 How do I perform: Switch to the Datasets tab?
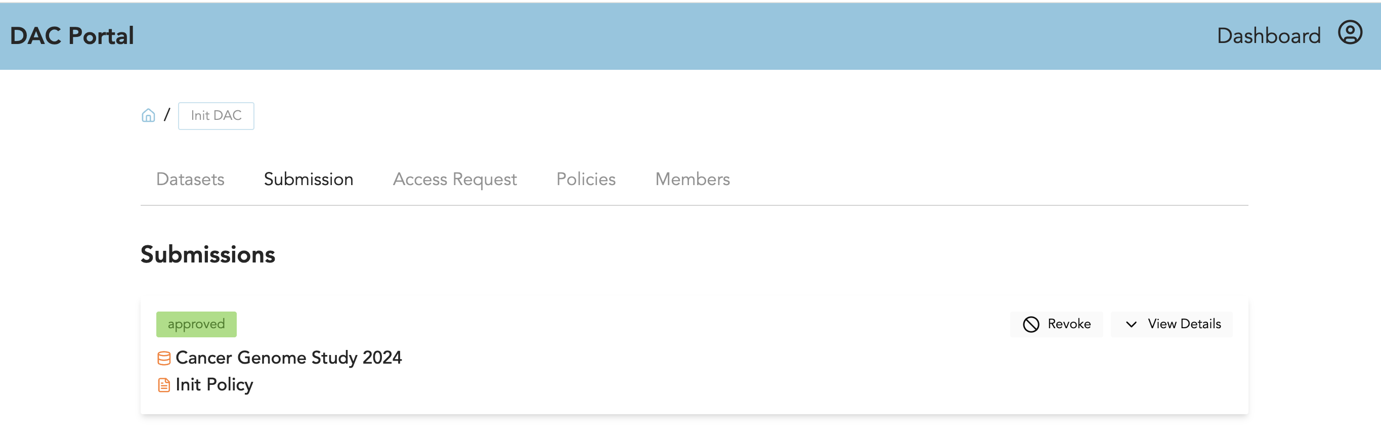point(190,179)
